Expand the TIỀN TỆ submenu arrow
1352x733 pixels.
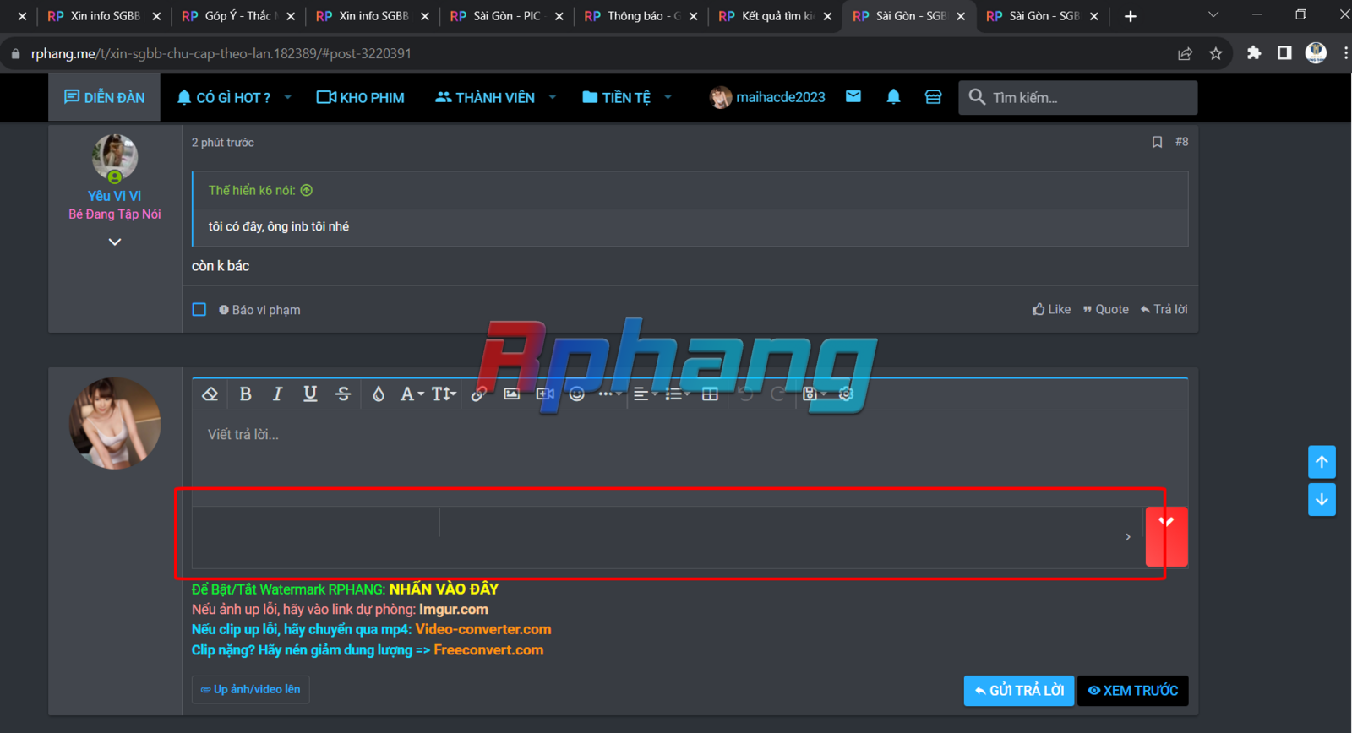click(x=668, y=97)
